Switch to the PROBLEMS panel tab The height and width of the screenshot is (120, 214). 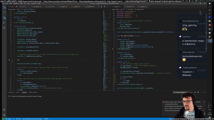tap(11, 92)
